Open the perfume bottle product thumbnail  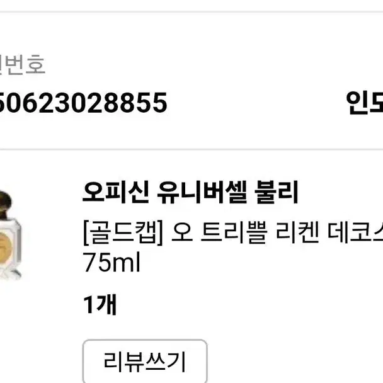click(x=10, y=235)
